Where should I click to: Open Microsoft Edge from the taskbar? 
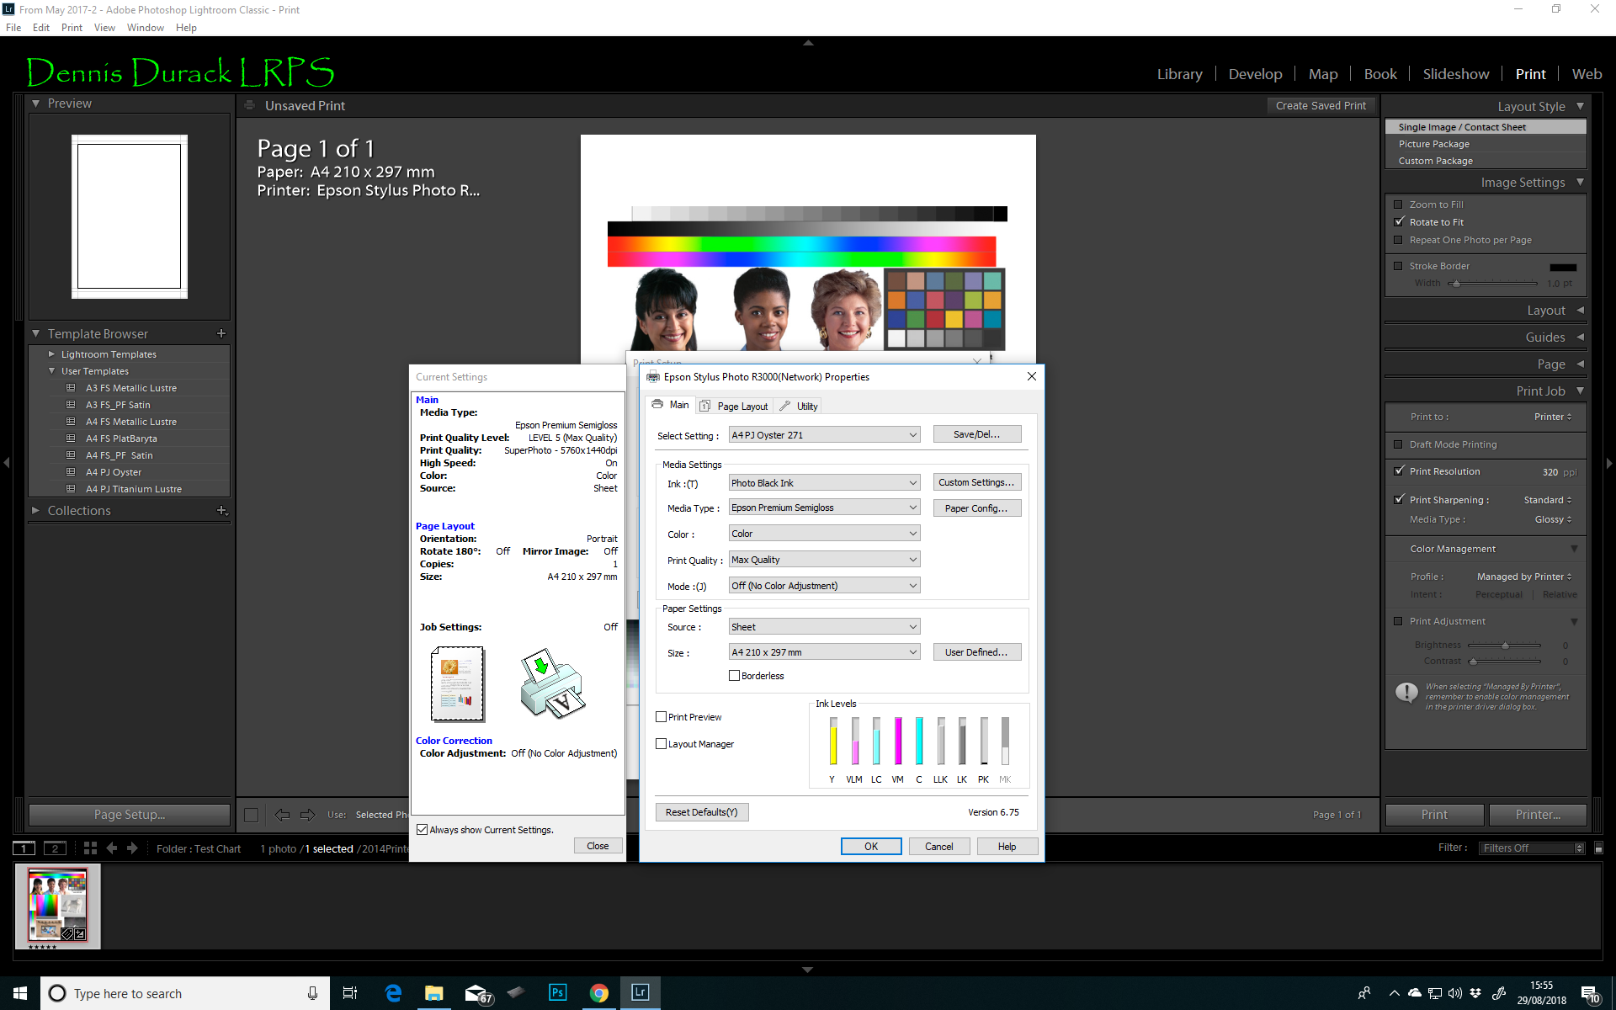click(393, 993)
